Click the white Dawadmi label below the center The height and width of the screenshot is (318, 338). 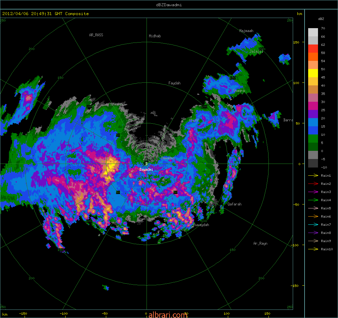point(146,169)
